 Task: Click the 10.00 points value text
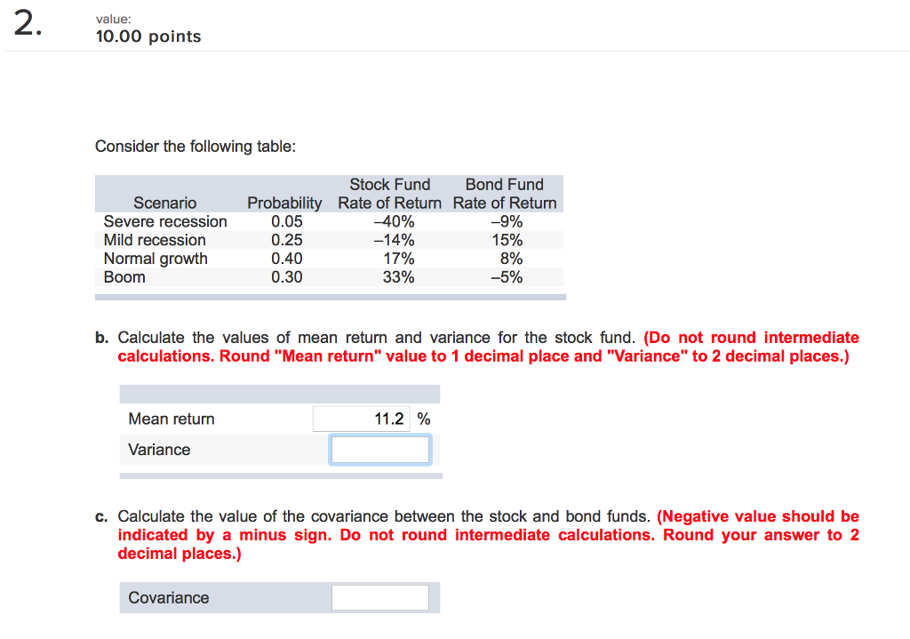[148, 36]
